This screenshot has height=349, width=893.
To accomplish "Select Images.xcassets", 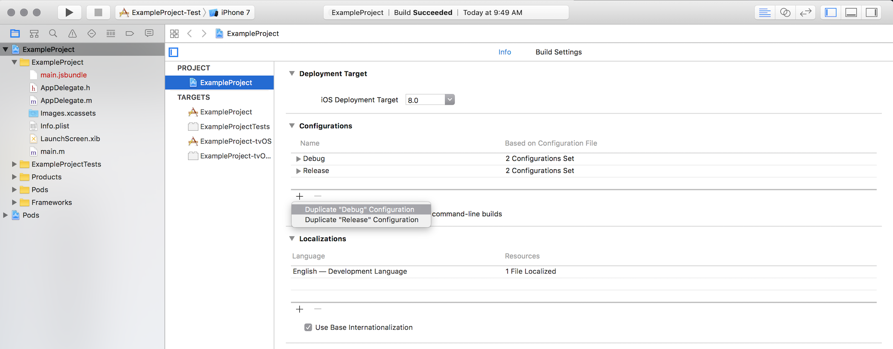I will [x=68, y=113].
